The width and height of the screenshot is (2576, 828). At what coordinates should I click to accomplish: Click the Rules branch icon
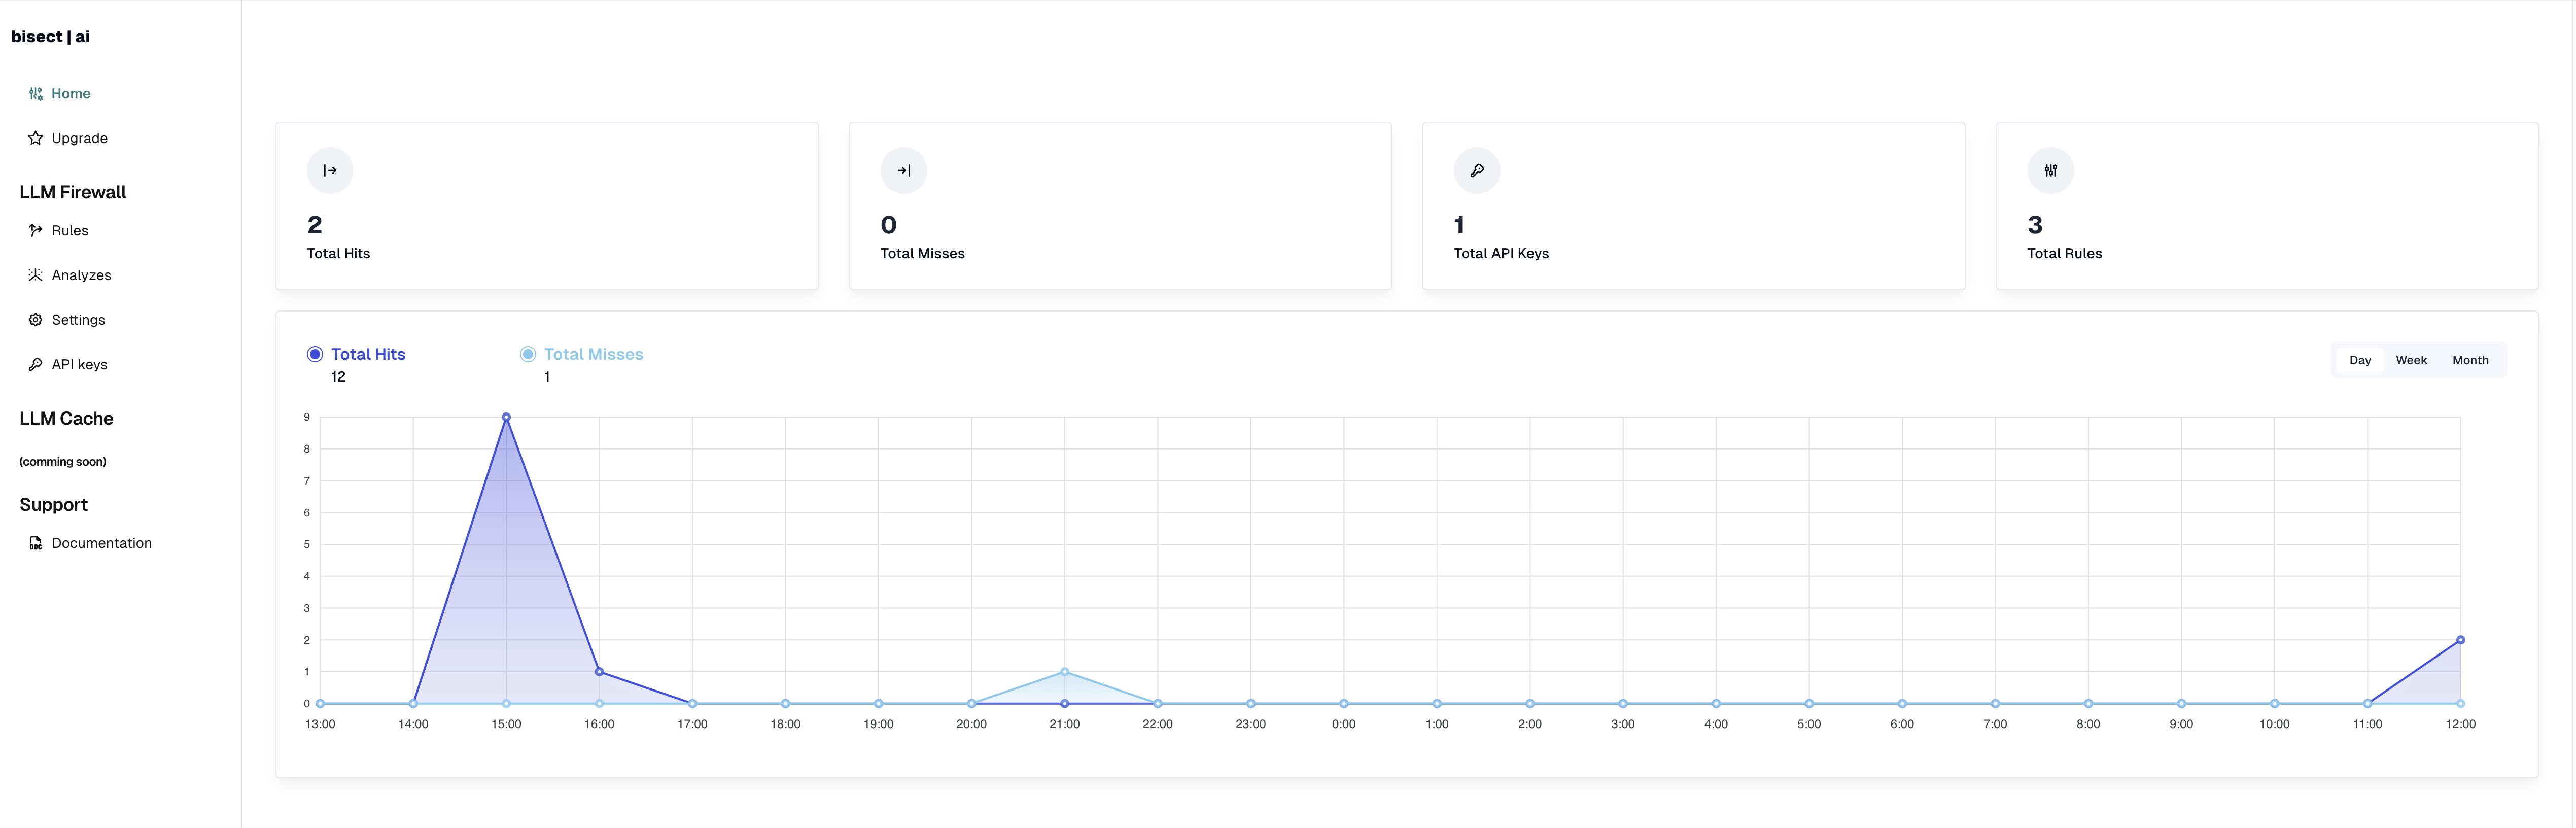click(36, 230)
